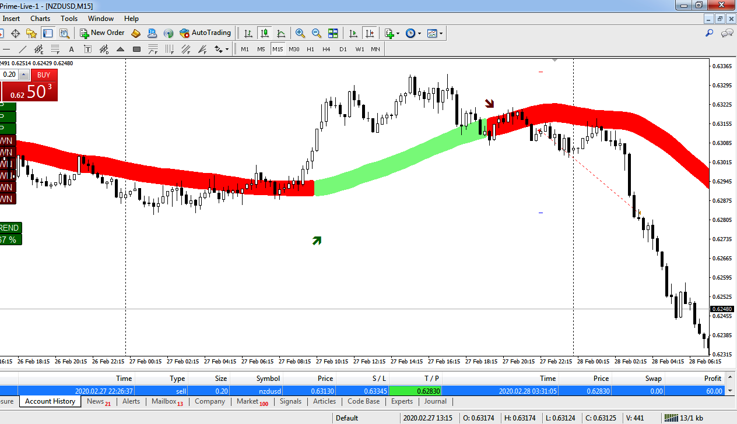Switch timeframe to H1
The height and width of the screenshot is (424, 737).
tap(310, 49)
